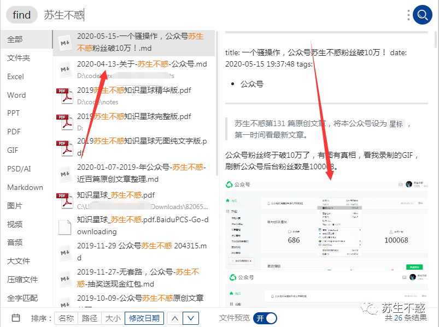Click the Markdown icon of the 2020-04-13 file
Image resolution: width=439 pixels, height=327 pixels.
coord(65,69)
